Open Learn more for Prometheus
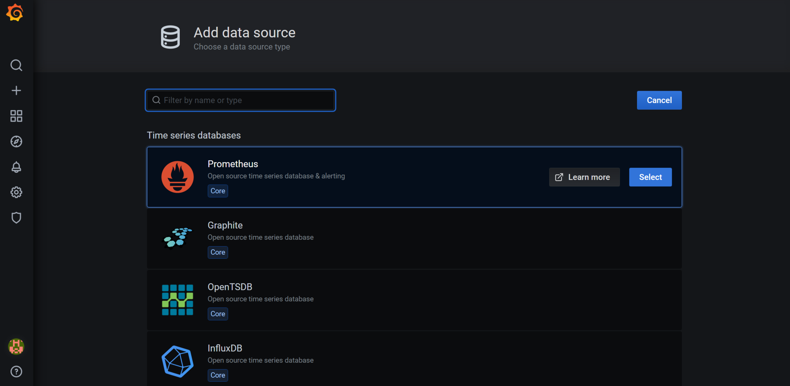 (584, 177)
